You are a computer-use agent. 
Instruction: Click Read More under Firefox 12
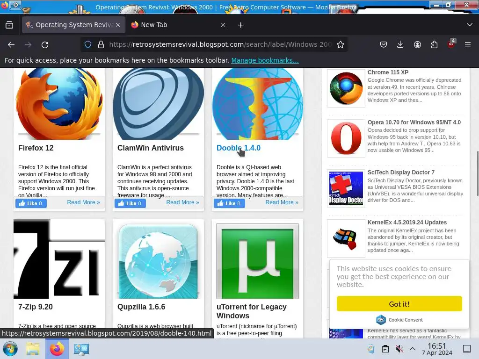coord(83,202)
